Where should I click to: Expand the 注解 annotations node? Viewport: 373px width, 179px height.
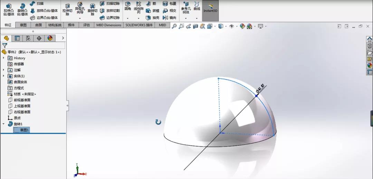click(x=3, y=70)
